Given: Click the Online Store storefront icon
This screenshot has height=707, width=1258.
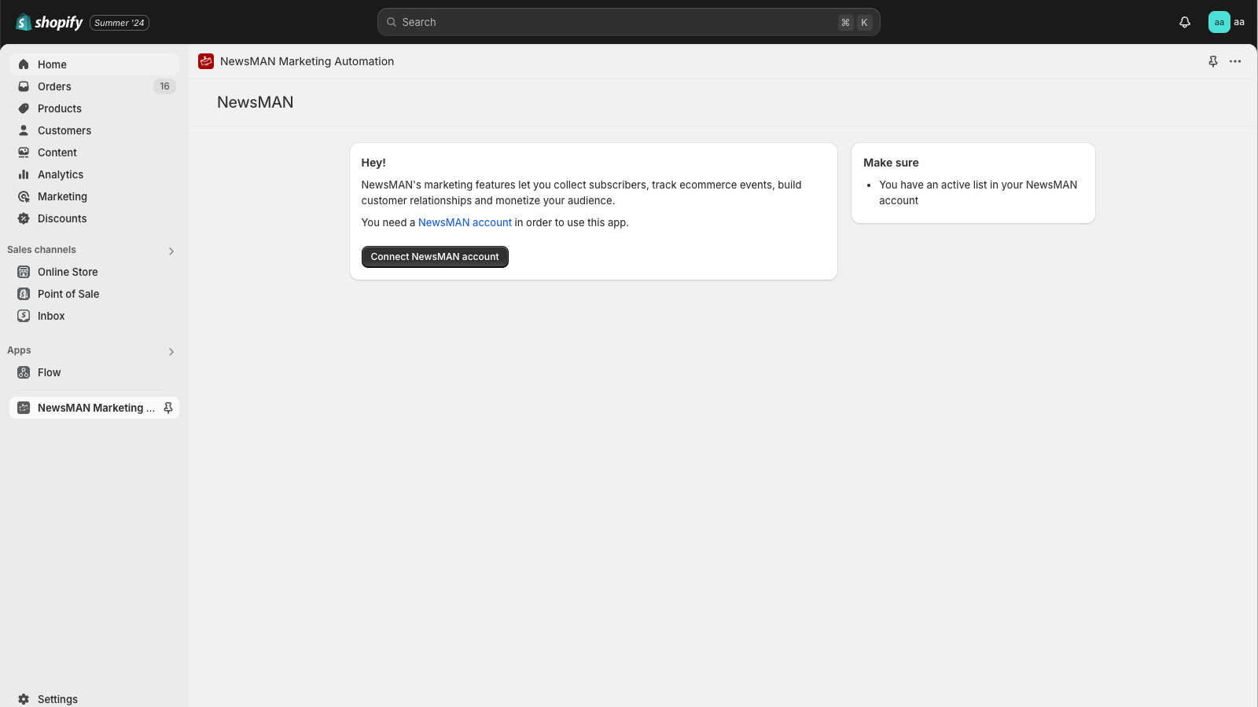Looking at the screenshot, I should pos(24,272).
